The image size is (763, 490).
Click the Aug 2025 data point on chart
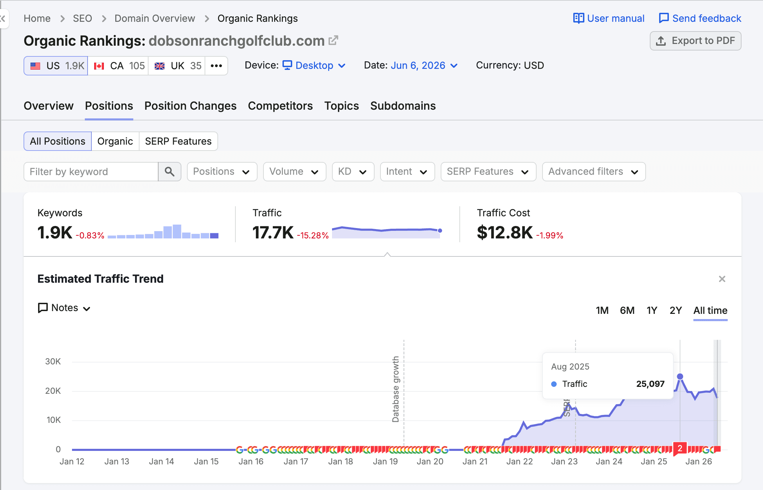point(680,376)
